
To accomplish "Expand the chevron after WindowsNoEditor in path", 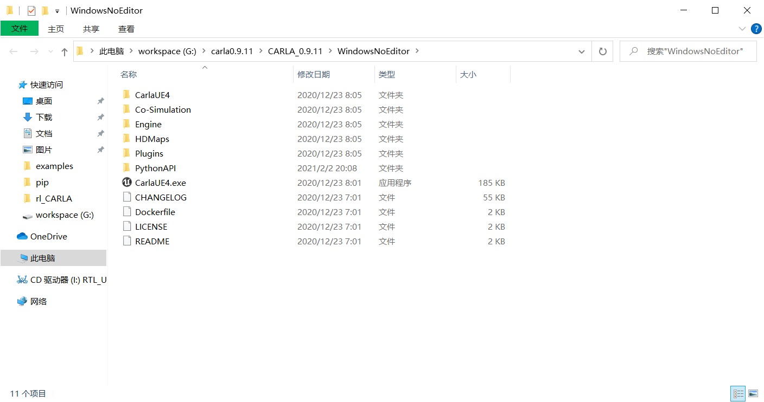I will click(417, 51).
